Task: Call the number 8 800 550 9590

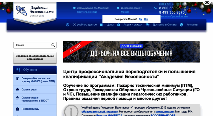Action: tap(172, 8)
